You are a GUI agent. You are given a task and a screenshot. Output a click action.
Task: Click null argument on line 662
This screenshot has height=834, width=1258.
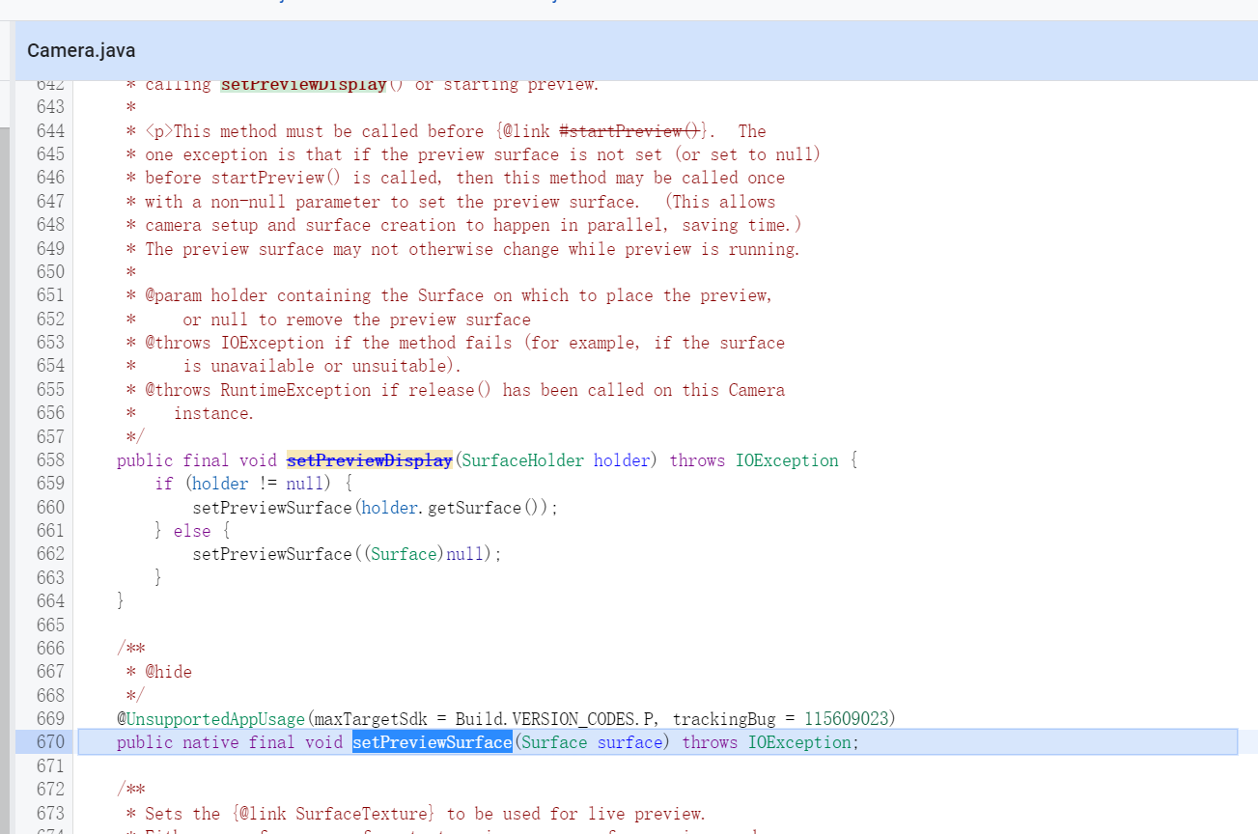pos(465,554)
